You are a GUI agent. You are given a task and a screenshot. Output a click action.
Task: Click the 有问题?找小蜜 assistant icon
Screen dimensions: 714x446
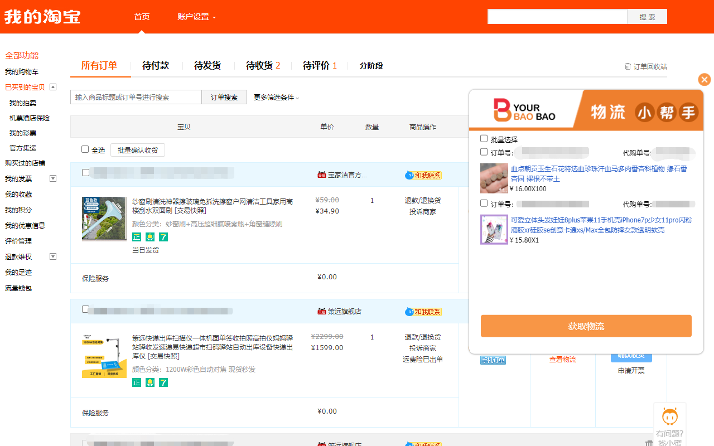[670, 424]
